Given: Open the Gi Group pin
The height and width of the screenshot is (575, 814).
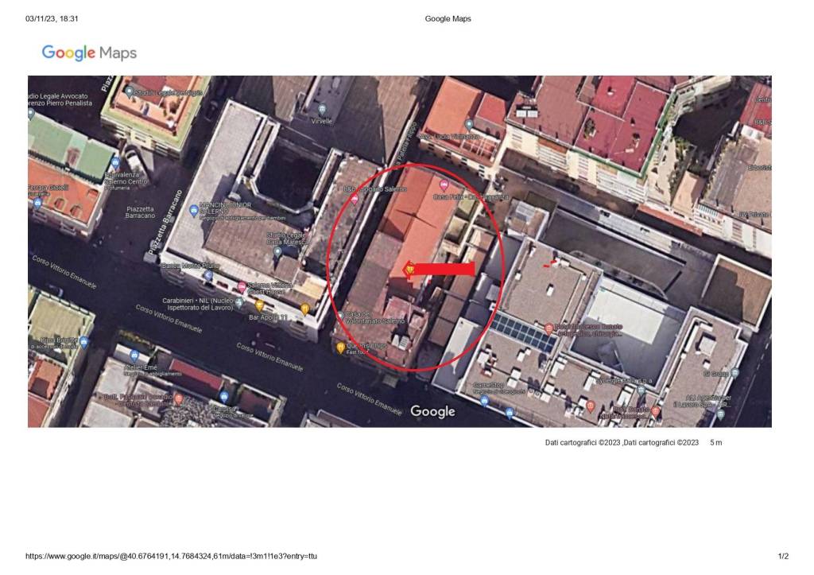Looking at the screenshot, I should (735, 372).
